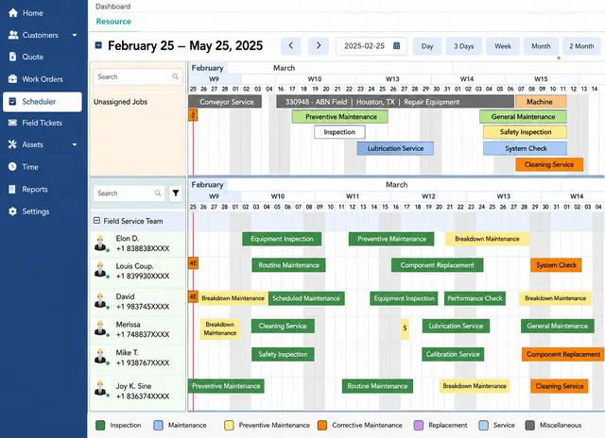The height and width of the screenshot is (438, 605).
Task: Switch to Month view
Action: pos(541,46)
